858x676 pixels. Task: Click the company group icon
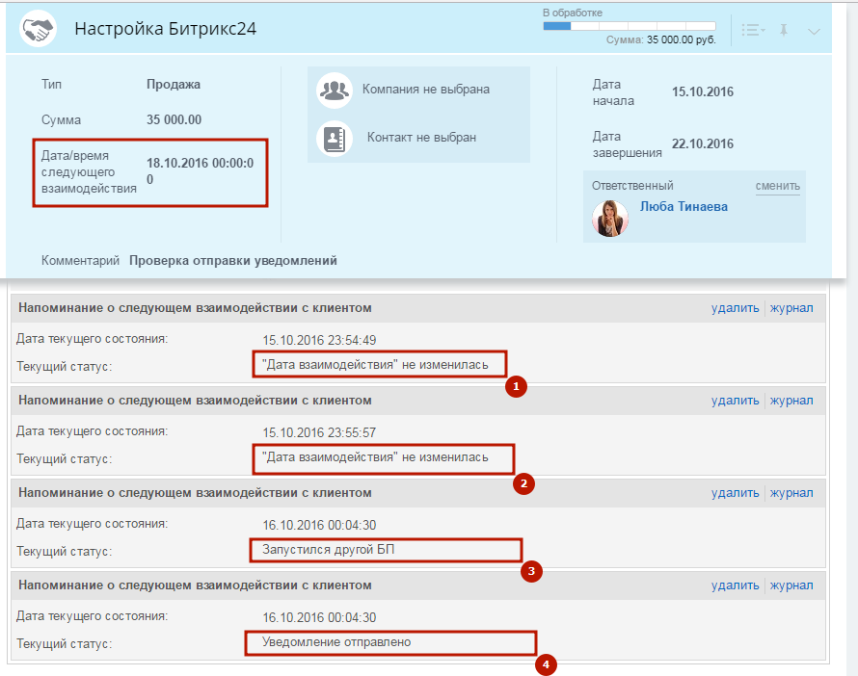[335, 91]
